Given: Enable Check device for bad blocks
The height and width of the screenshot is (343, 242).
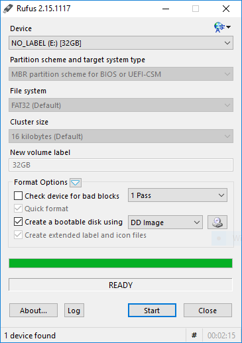Looking at the screenshot, I should coord(18,196).
